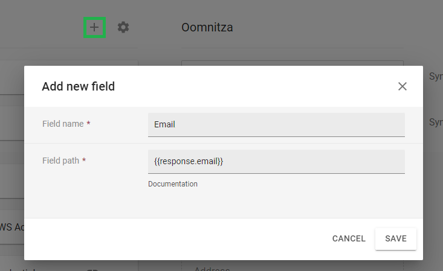Click the lower truncated Syn text at right edge
Viewport: 443px width, 271px height.
[x=436, y=123]
